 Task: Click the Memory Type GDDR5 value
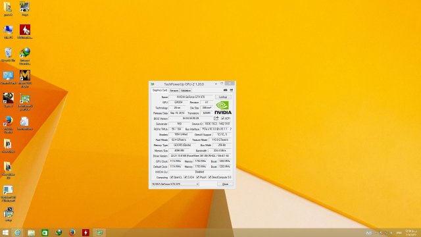click(x=182, y=145)
